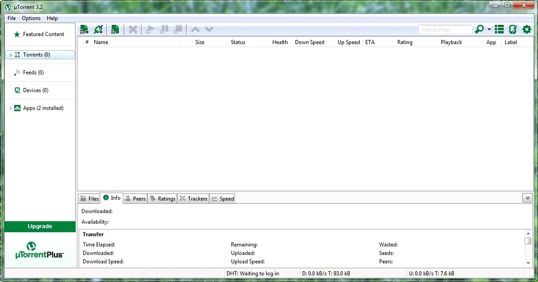This screenshot has width=538, height=282.
Task: Click the Add Torrent from URL icon
Action: pyautogui.click(x=98, y=29)
